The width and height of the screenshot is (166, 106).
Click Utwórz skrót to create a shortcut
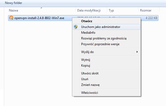[x=90, y=73]
